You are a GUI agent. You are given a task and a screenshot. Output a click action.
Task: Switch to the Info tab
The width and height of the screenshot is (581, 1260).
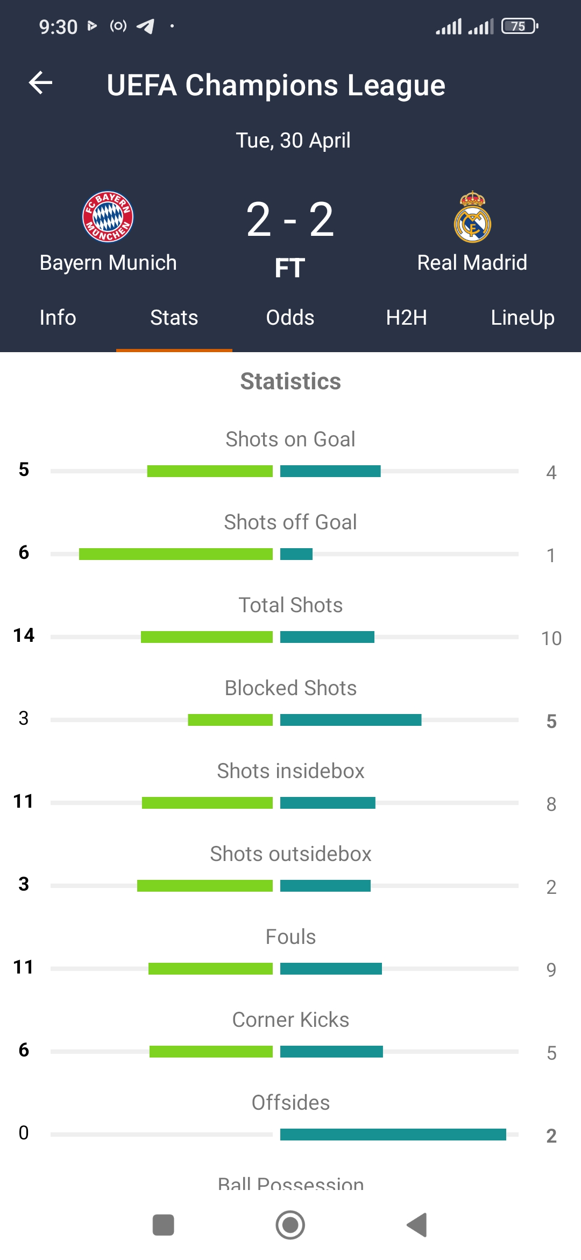coord(58,318)
